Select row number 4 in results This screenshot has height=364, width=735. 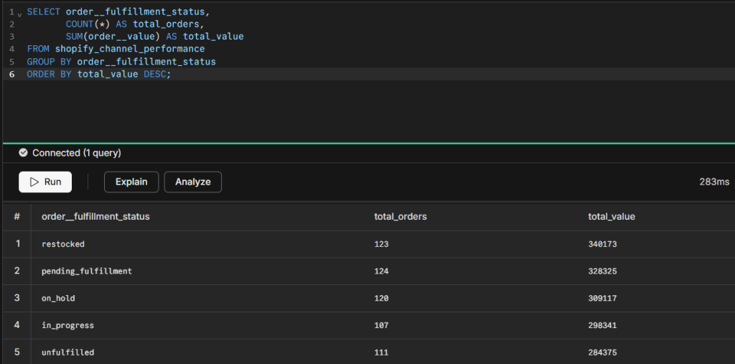coord(17,325)
